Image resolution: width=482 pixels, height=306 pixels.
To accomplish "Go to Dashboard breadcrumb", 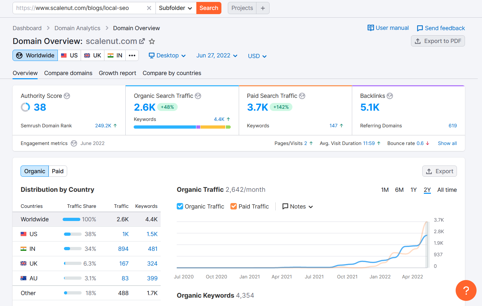I will click(27, 28).
